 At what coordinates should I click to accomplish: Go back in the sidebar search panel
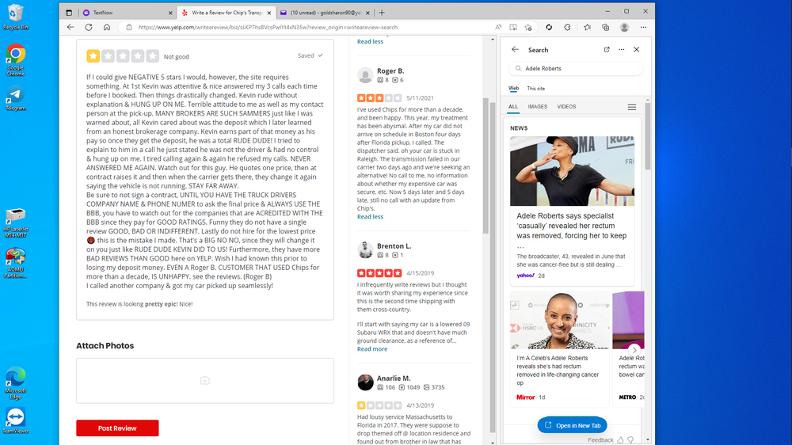tap(515, 50)
